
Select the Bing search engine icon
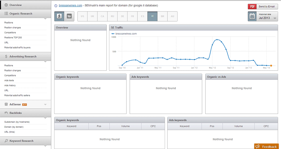click(x=69, y=16)
